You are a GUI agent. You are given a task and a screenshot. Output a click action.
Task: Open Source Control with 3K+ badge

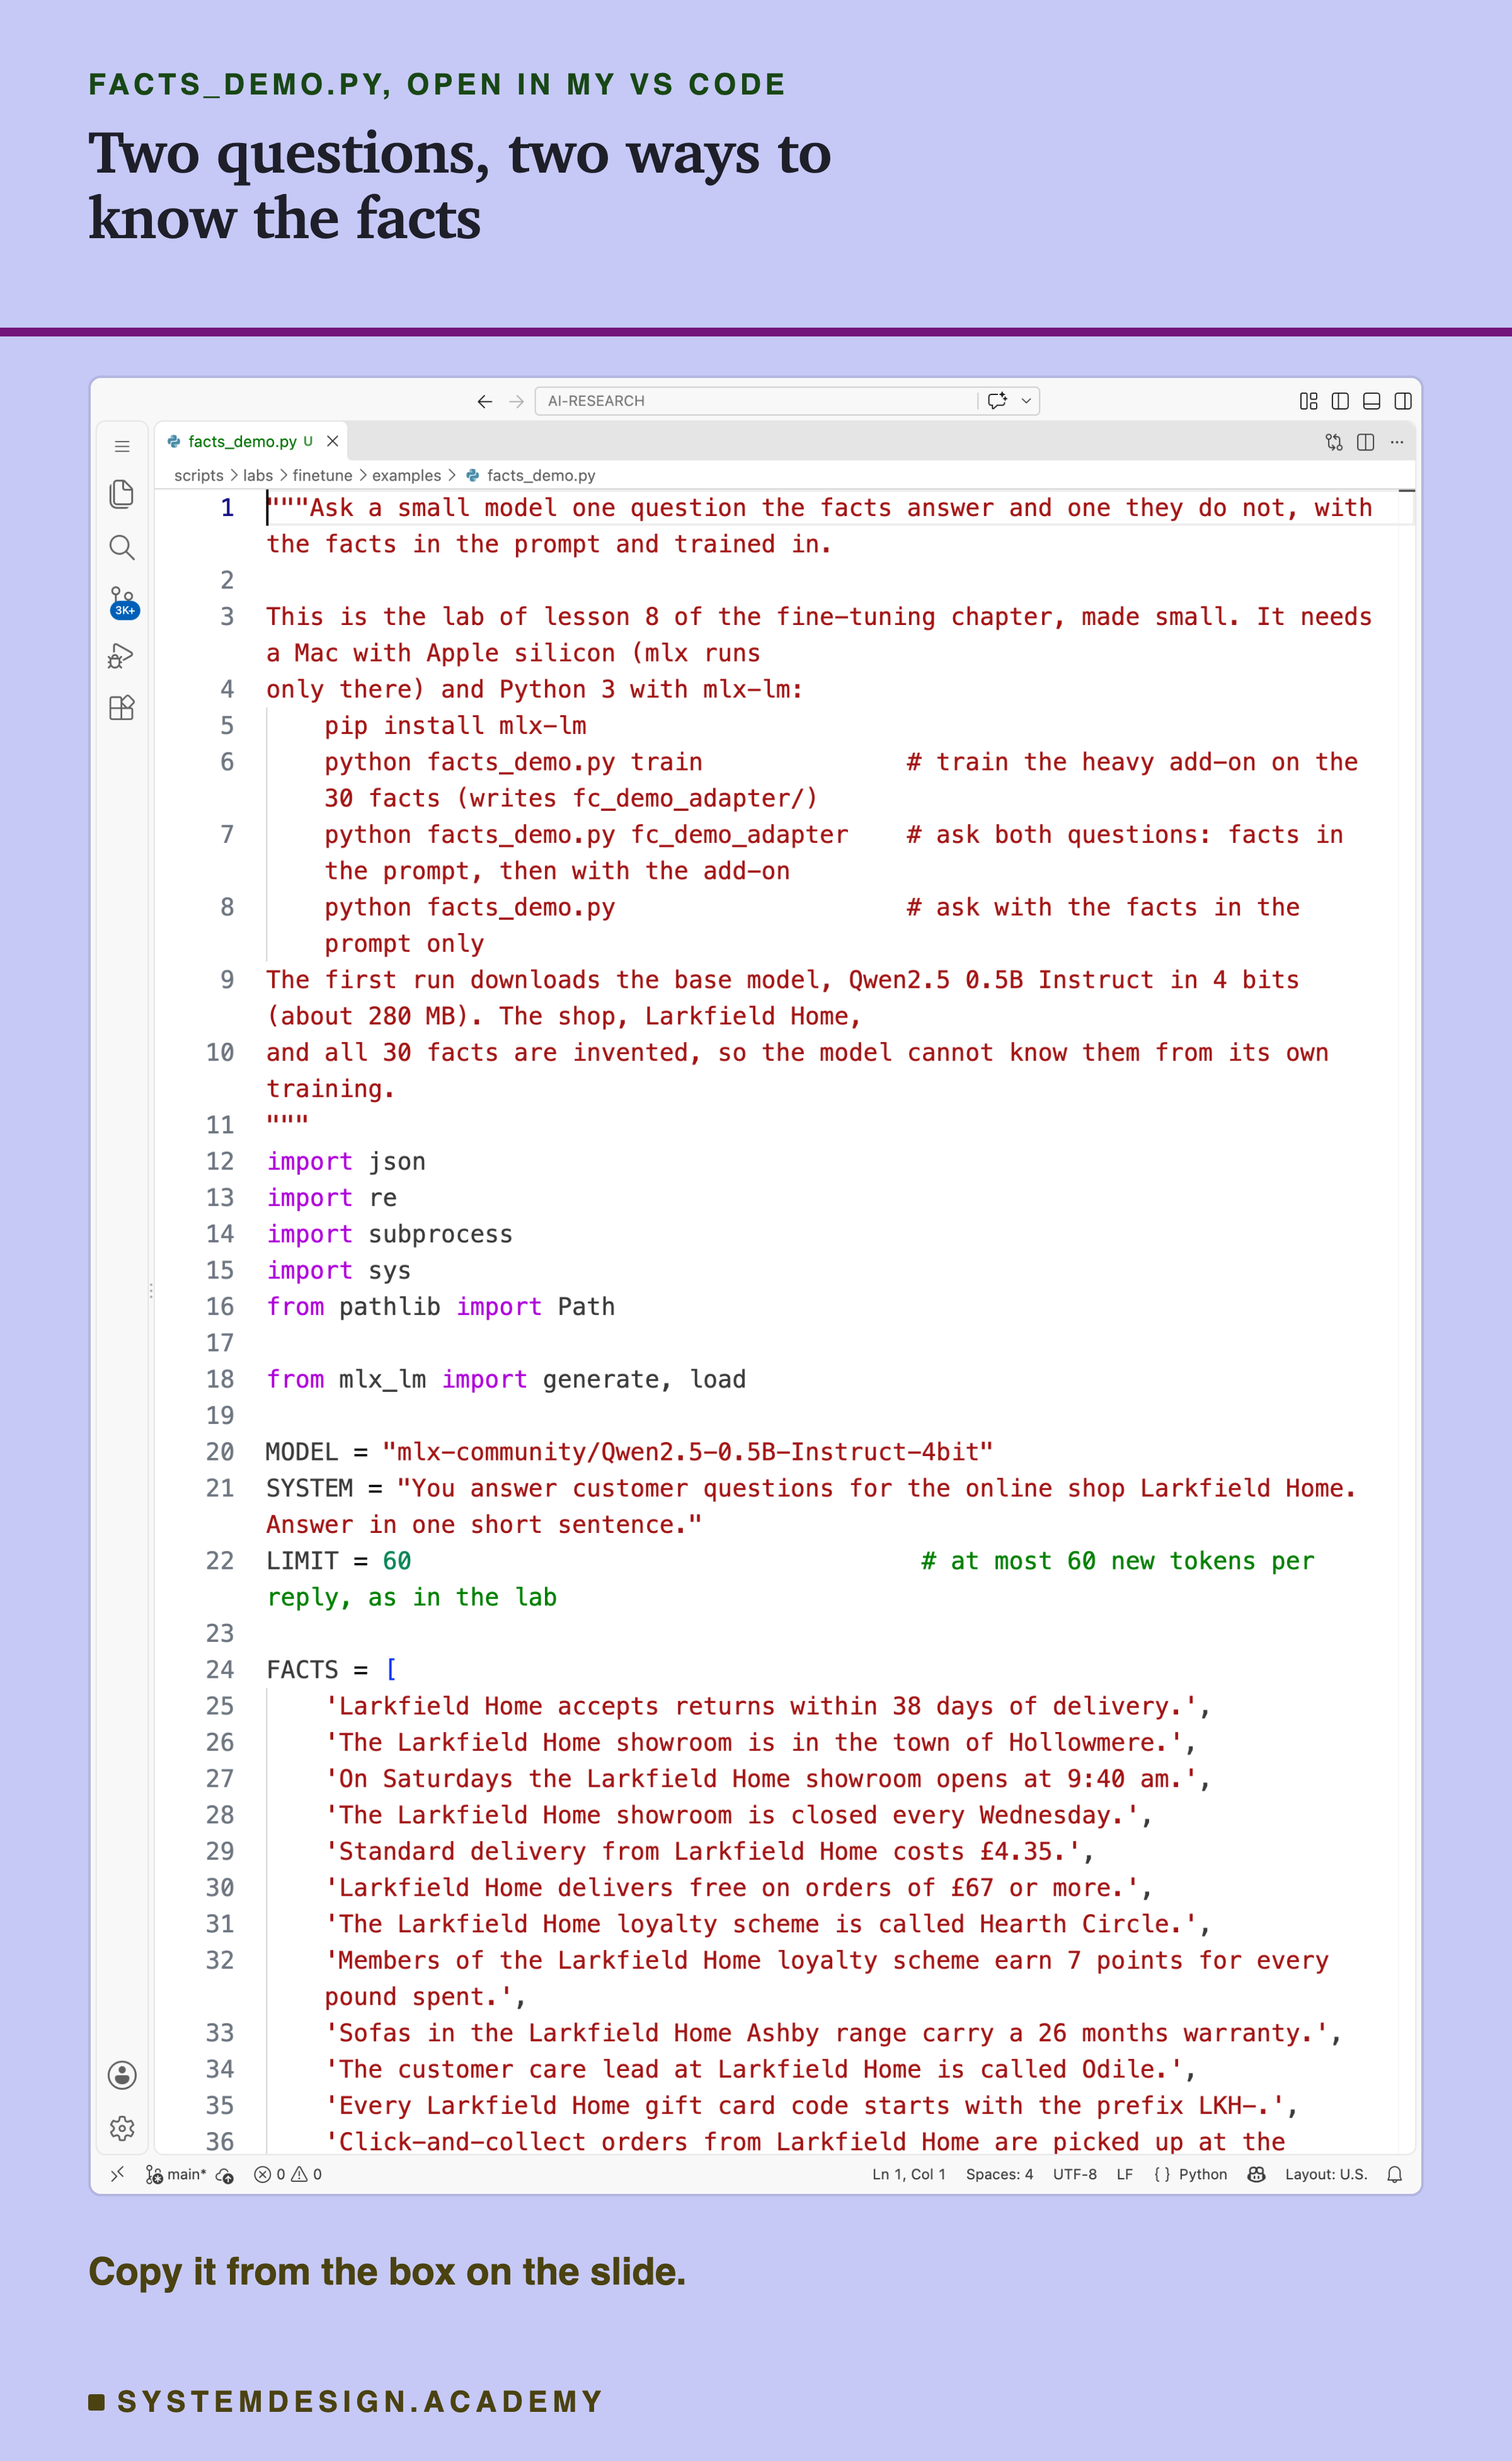click(122, 602)
